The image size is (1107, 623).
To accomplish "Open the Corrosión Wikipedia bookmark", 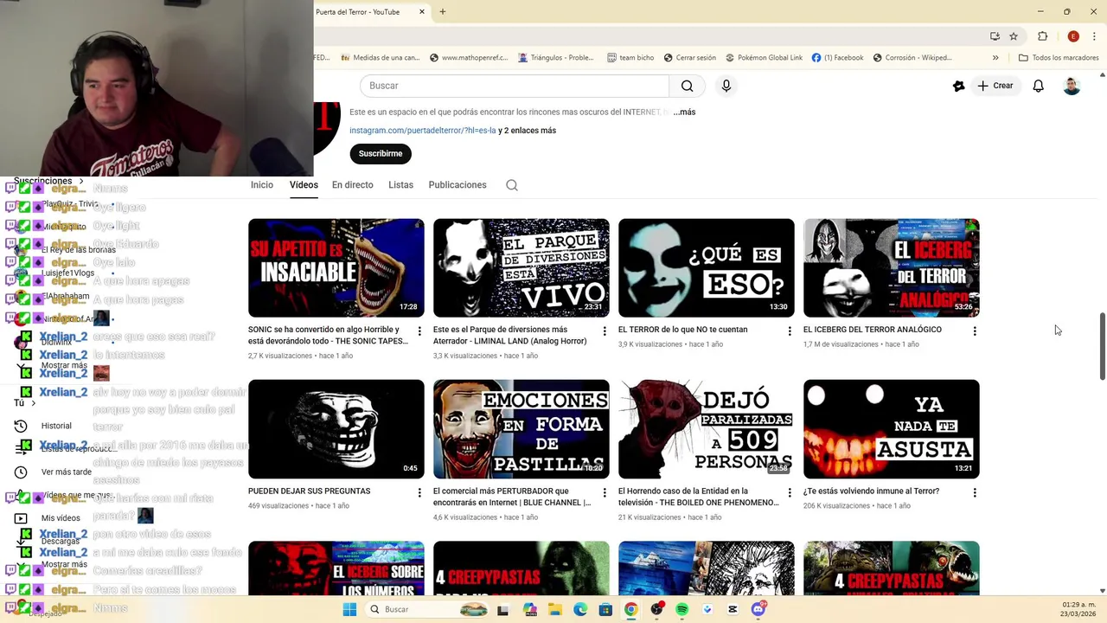I will (x=912, y=58).
